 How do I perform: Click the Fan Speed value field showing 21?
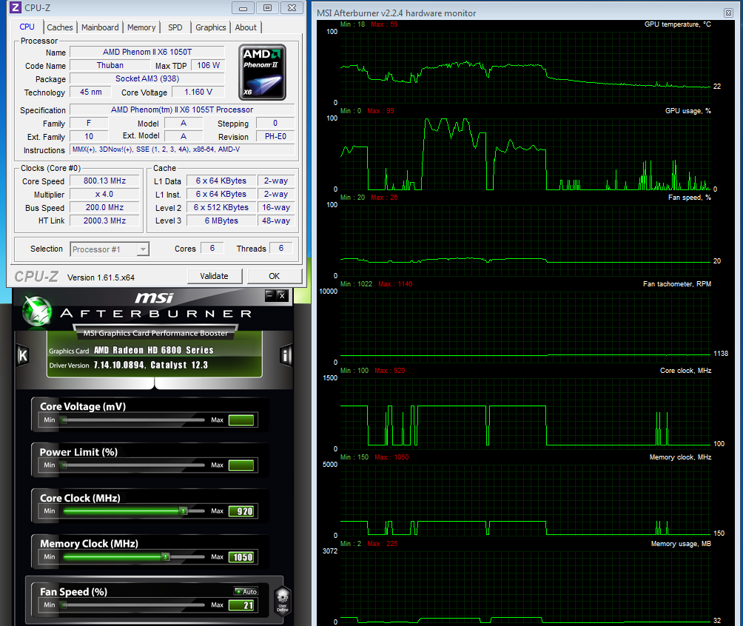pos(241,605)
